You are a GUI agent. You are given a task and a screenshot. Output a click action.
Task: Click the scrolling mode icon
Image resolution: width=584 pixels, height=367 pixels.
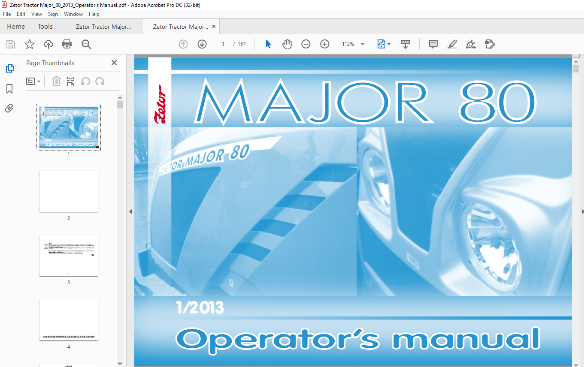click(405, 44)
